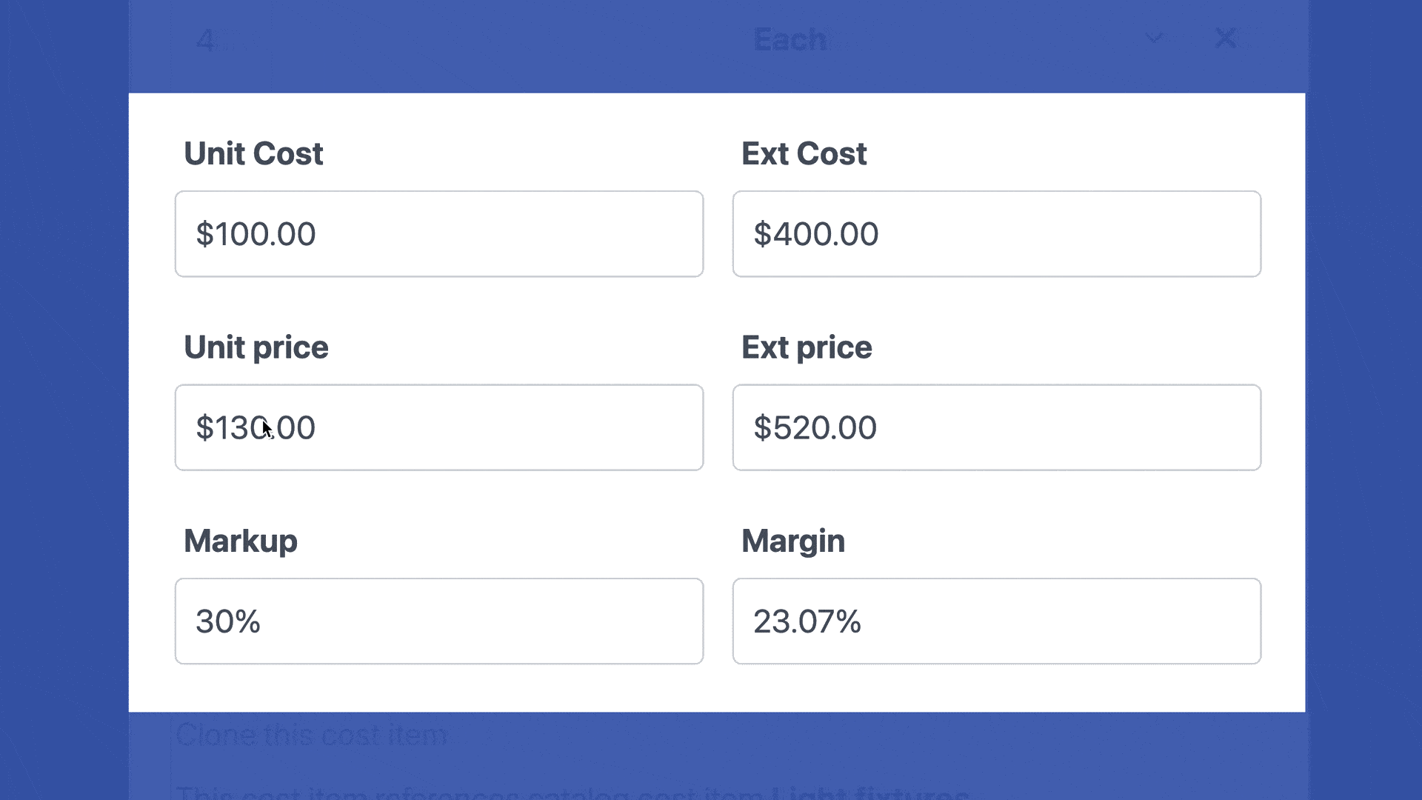The image size is (1422, 800).
Task: Click the Unit price field showing $130.00
Action: [438, 427]
